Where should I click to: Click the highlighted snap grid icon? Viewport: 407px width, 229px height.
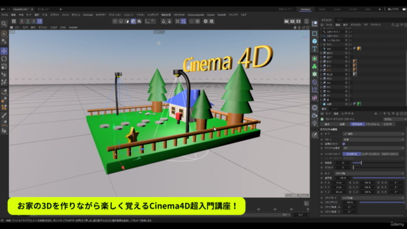(x=184, y=21)
